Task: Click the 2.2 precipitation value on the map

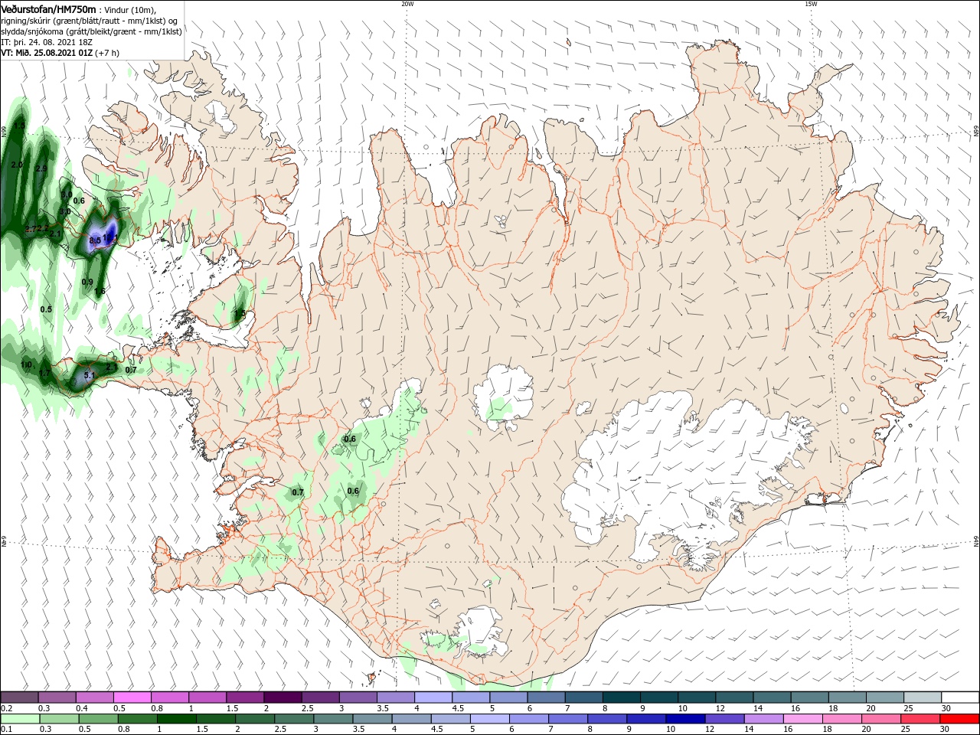Action: [44, 228]
